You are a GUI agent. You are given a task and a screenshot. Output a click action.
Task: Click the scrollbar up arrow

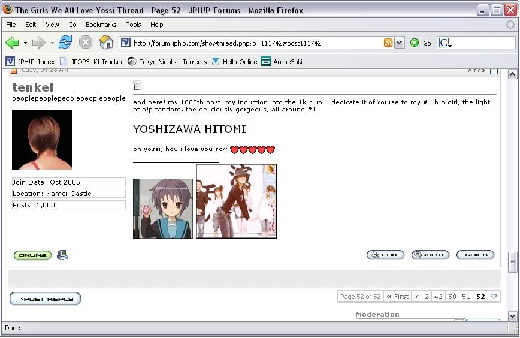pos(512,74)
